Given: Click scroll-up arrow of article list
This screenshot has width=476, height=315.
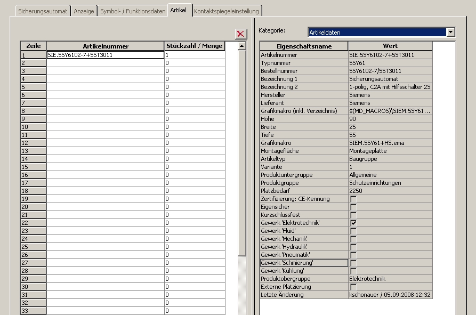Looking at the screenshot, I should point(242,46).
